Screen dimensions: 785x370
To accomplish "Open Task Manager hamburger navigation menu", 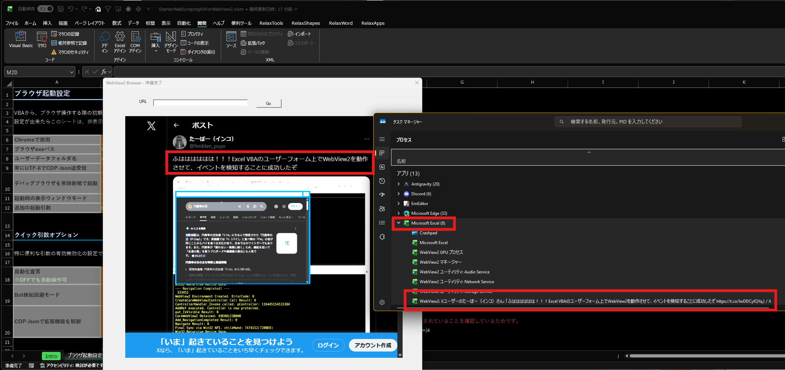I will tap(382, 139).
